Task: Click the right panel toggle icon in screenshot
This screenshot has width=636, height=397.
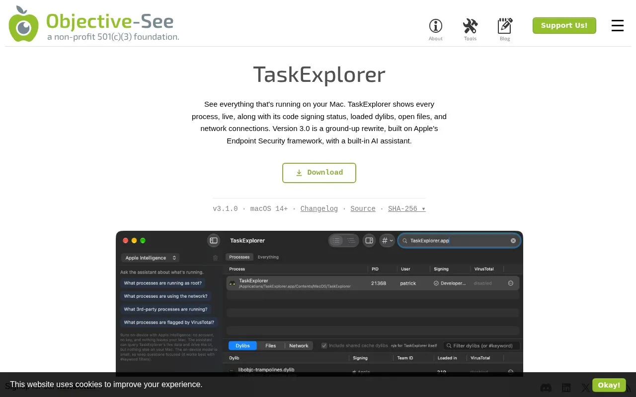Action: (369, 240)
